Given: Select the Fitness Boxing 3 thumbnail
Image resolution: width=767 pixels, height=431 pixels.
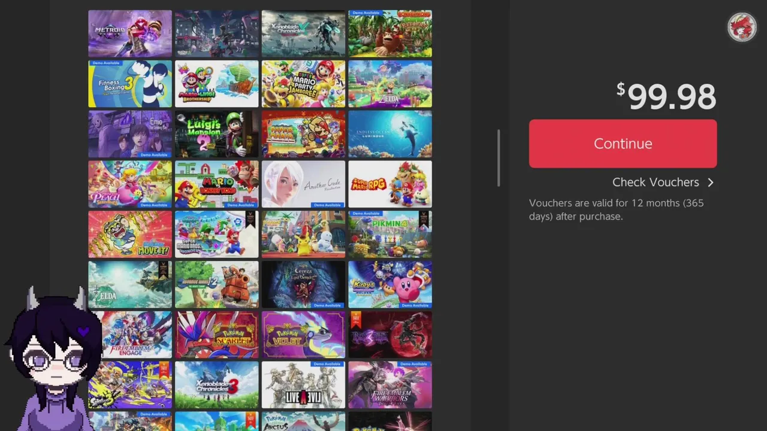Looking at the screenshot, I should pos(130,84).
